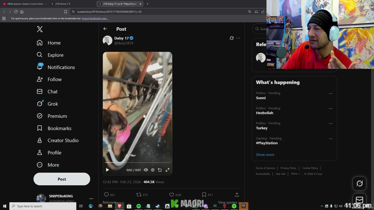This screenshot has height=210, width=374.
Task: Like the post with 4.6K likes
Action: tap(172, 195)
